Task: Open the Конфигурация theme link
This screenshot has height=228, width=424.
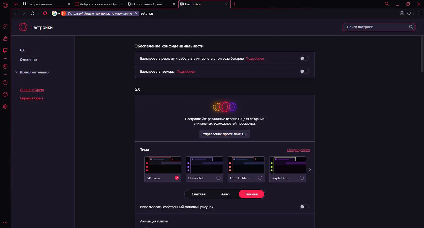Action: [x=298, y=150]
